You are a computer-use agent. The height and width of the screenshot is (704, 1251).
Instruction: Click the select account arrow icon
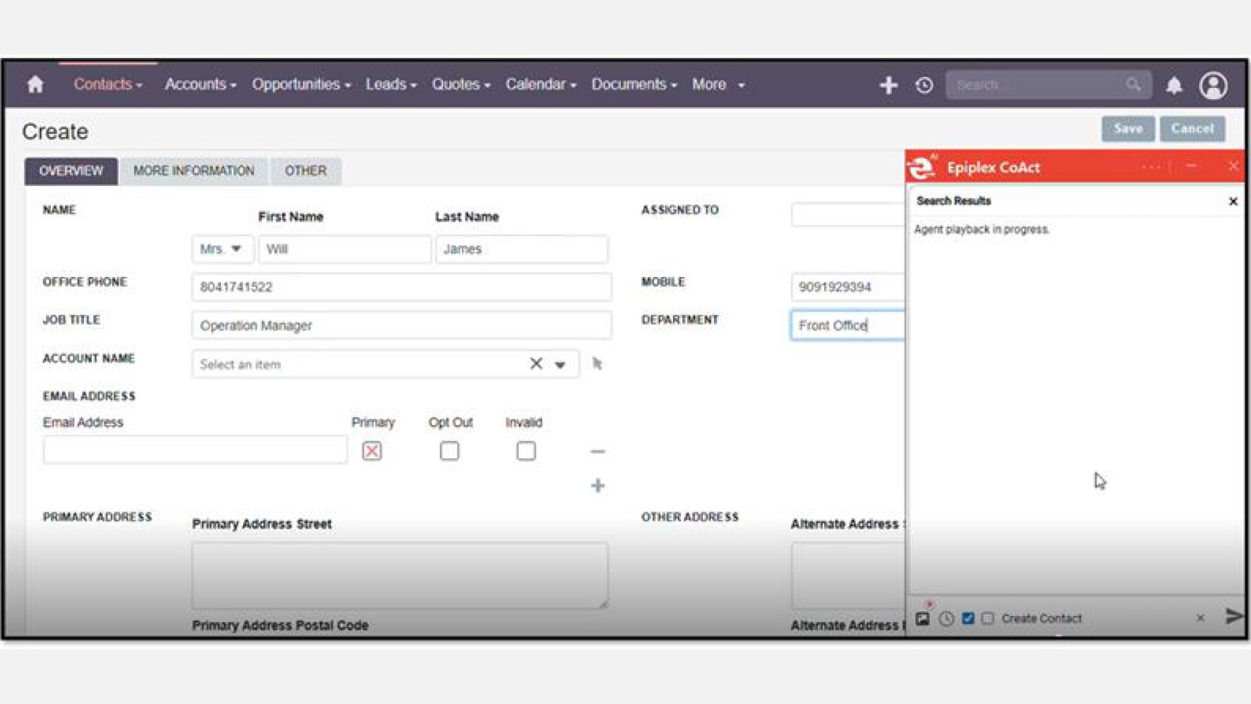click(x=597, y=364)
